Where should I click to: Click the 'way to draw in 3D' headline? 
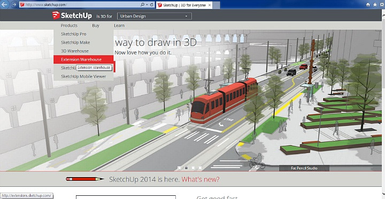click(x=156, y=43)
